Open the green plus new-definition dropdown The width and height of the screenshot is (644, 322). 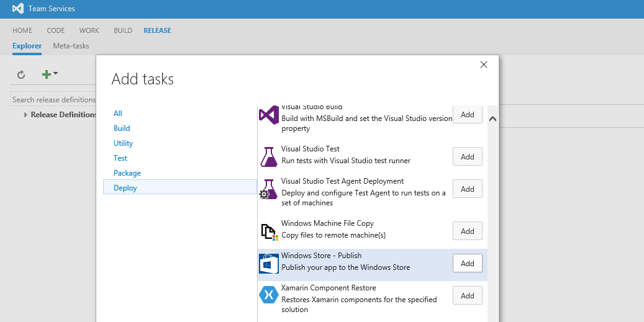click(50, 74)
